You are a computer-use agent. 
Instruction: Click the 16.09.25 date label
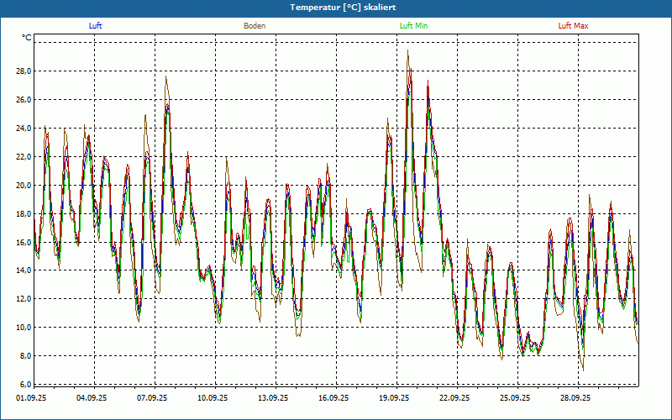click(x=333, y=399)
